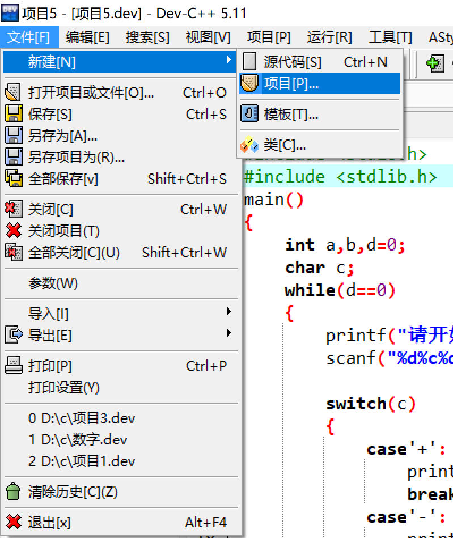453x538 pixels.
Task: Expand the 新建[N] submenu arrow
Action: [229, 60]
